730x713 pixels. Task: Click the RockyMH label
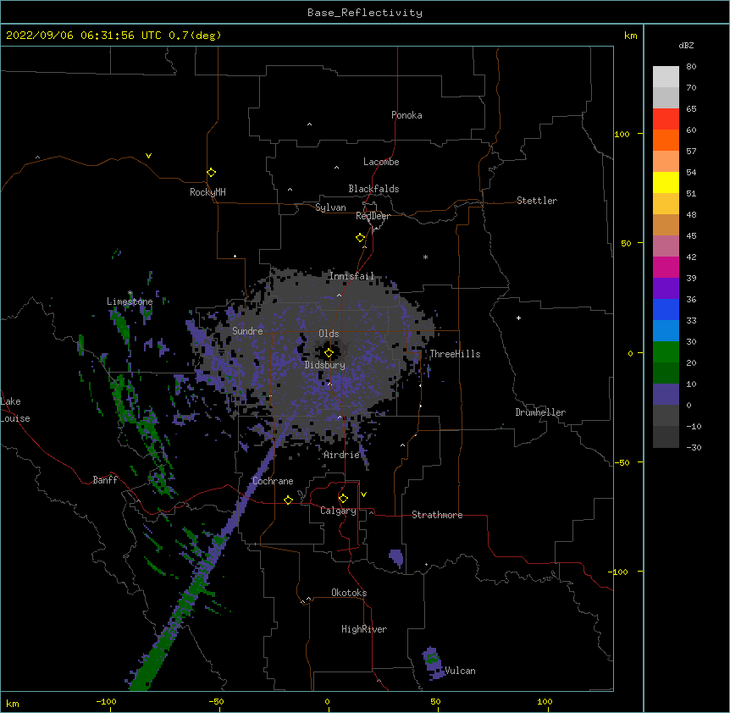pyautogui.click(x=207, y=192)
